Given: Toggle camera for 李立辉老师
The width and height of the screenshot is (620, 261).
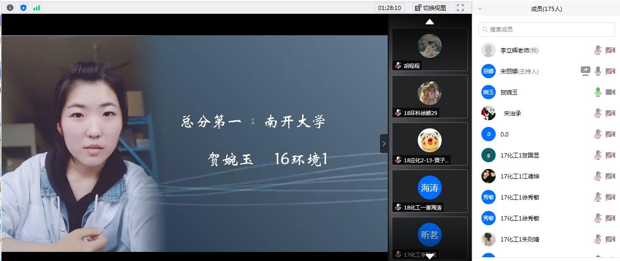Looking at the screenshot, I should click(610, 50).
